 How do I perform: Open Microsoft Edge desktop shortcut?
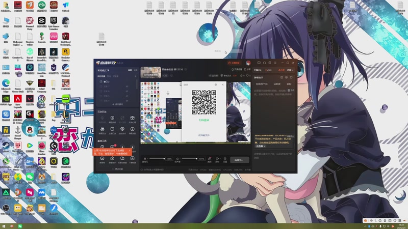coord(6,86)
